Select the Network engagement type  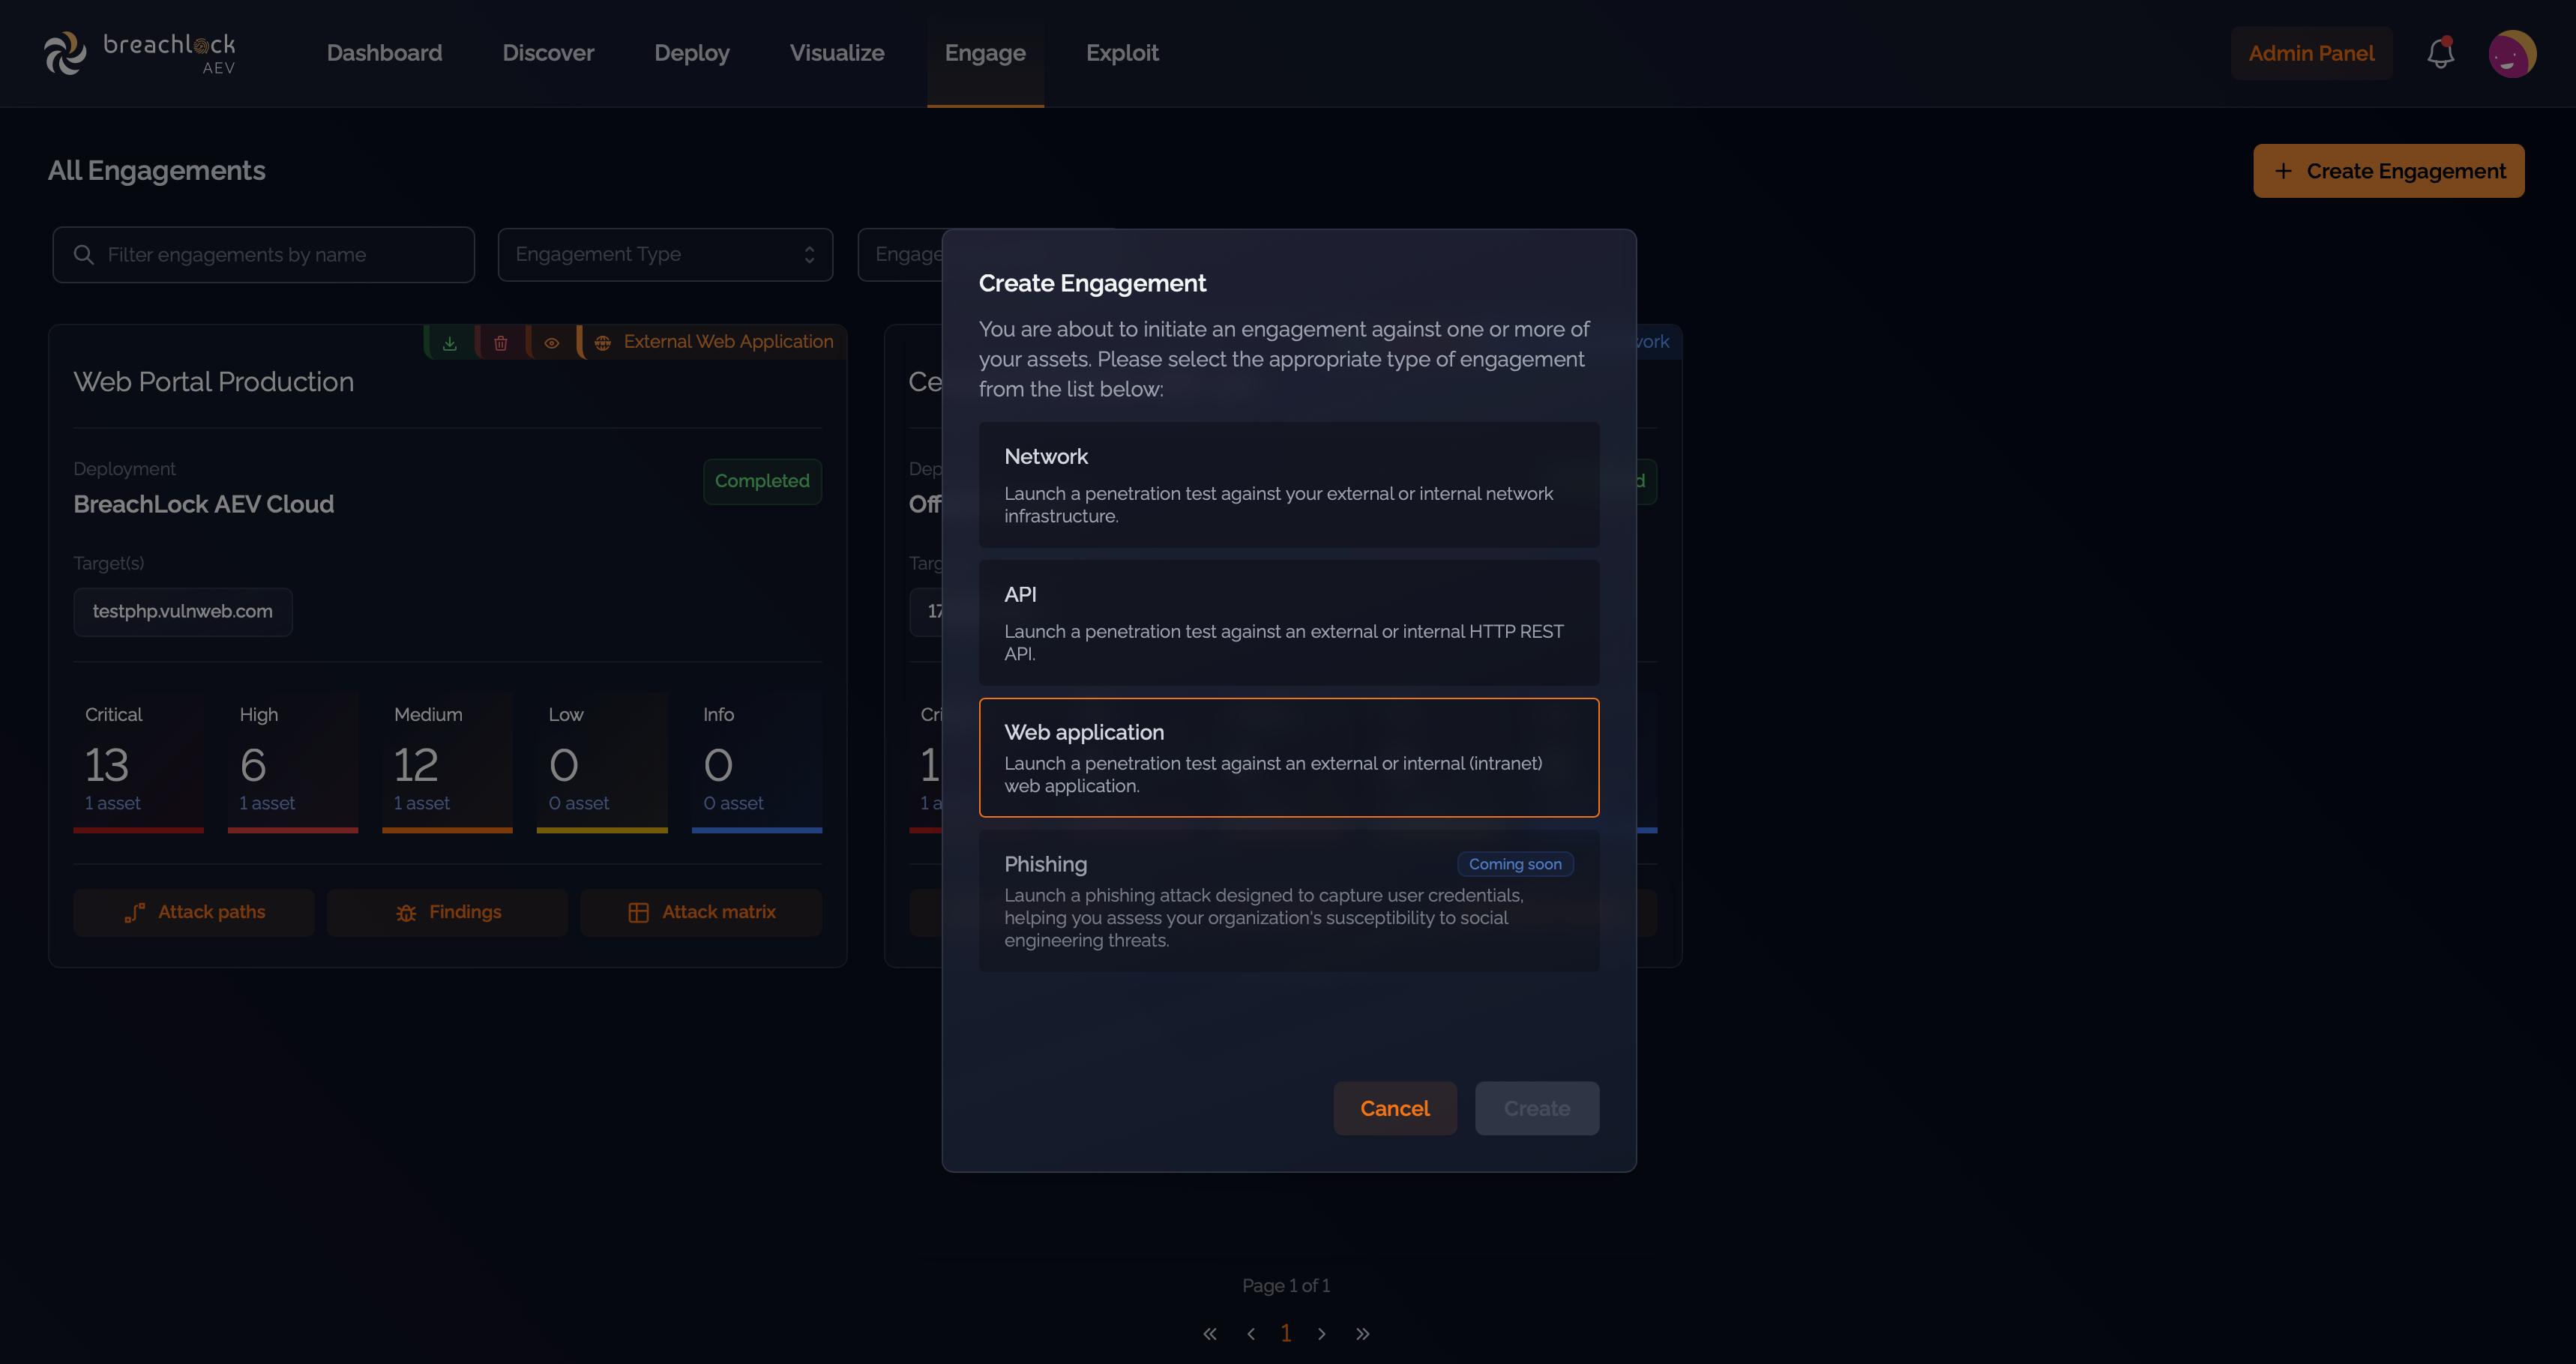[1288, 485]
